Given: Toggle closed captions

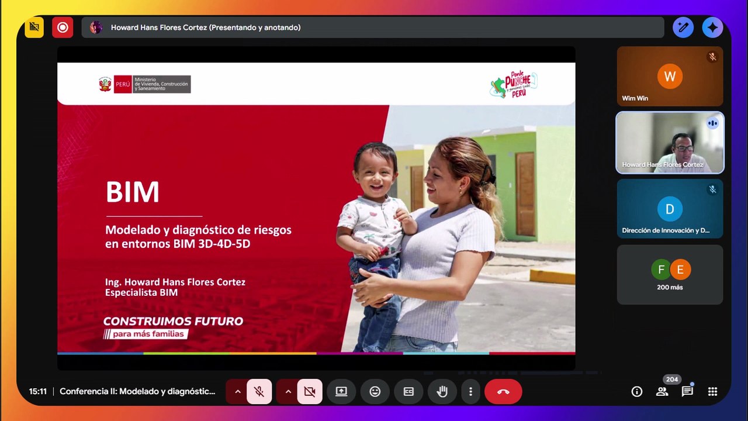Looking at the screenshot, I should click(x=408, y=392).
